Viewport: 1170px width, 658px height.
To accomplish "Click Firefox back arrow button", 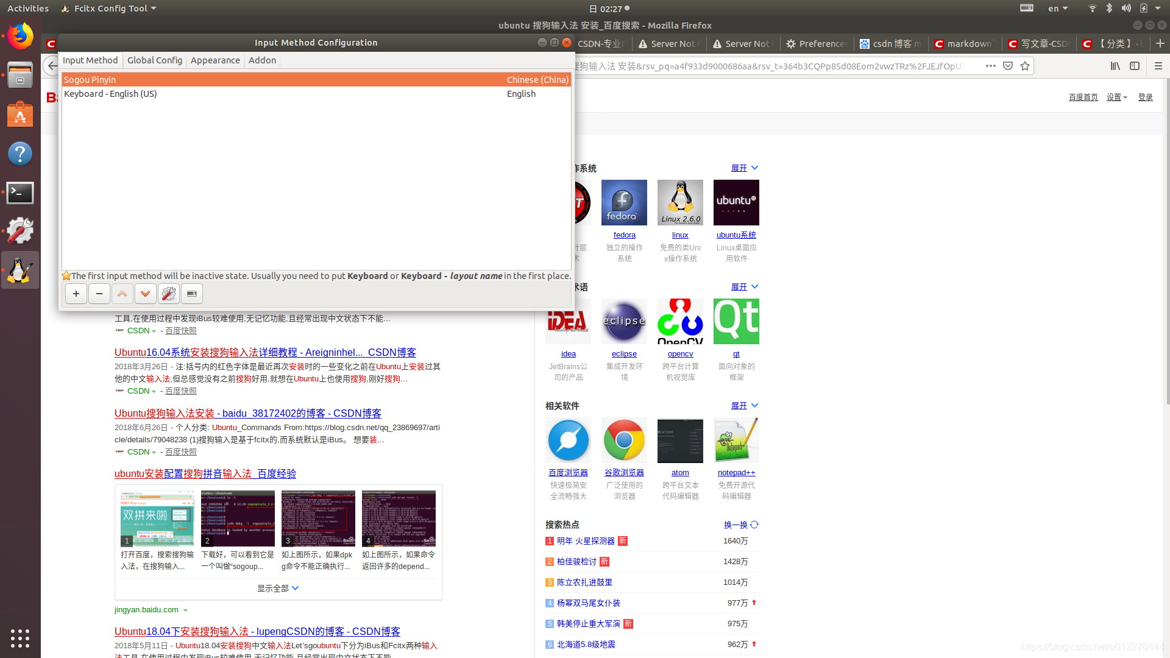I will point(52,66).
